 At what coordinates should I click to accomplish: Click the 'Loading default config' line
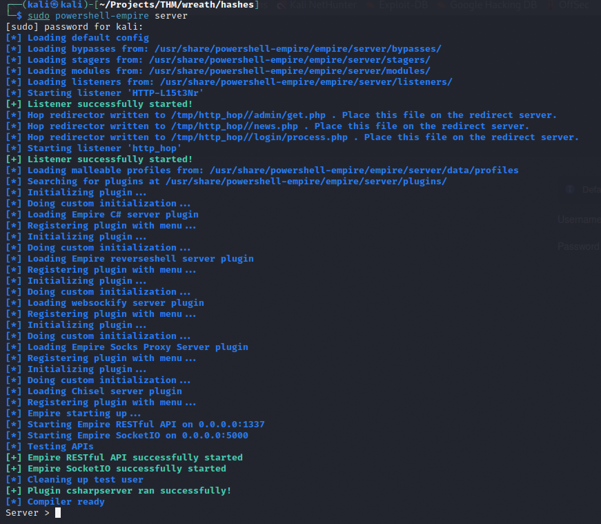(77, 38)
